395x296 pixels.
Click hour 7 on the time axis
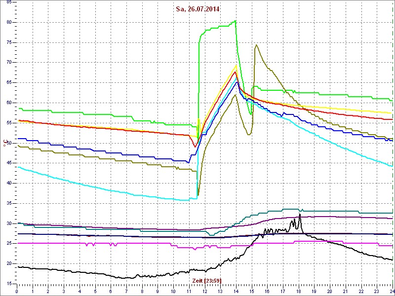126,292
